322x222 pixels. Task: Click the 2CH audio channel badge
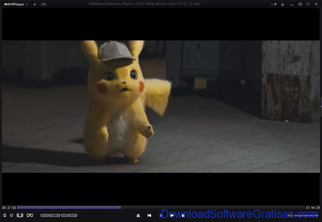pyautogui.click(x=73, y=215)
